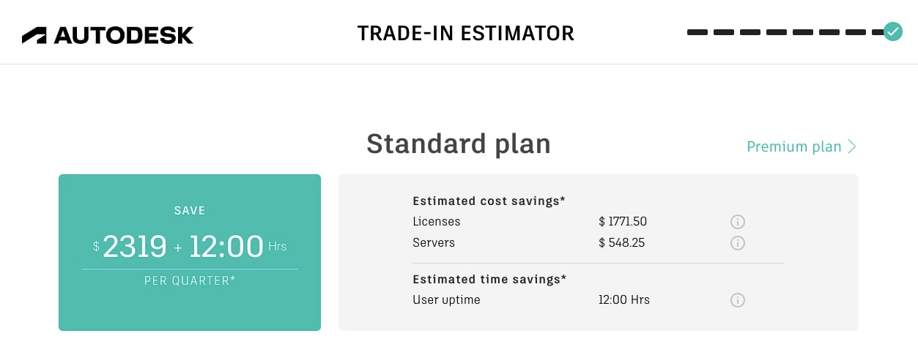
Task: Click the Autodesk logo
Action: 108,35
